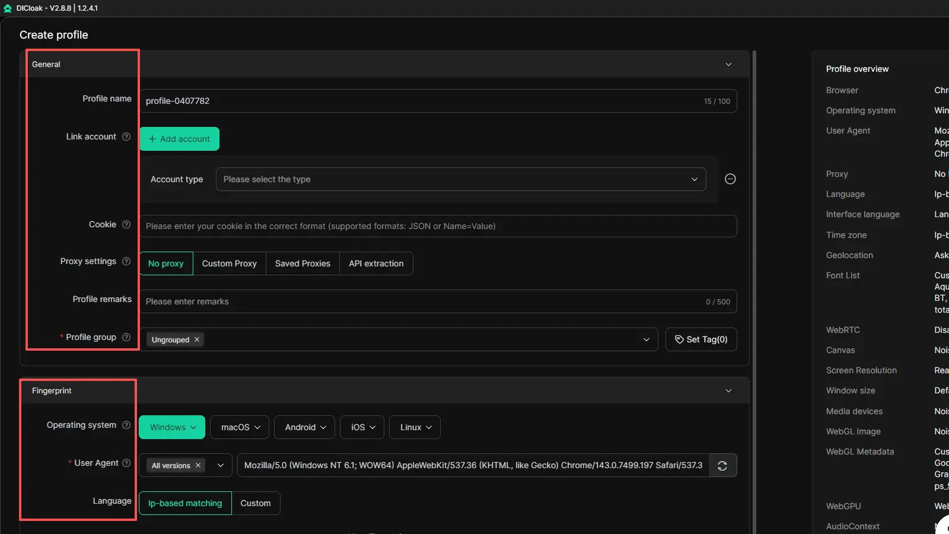Click the vertical scrollbar of the form
This screenshot has height=534, width=949.
pos(754,237)
